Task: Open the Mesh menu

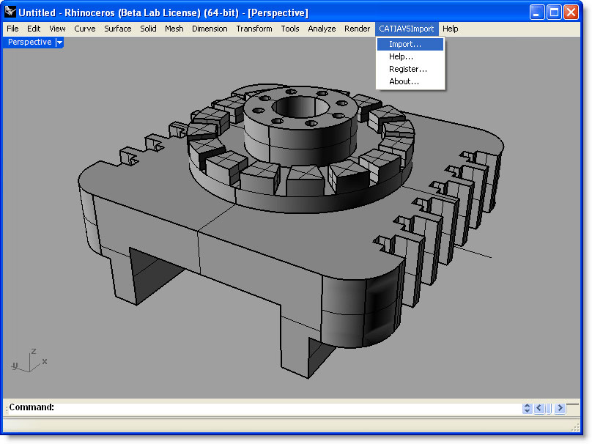Action: [174, 29]
